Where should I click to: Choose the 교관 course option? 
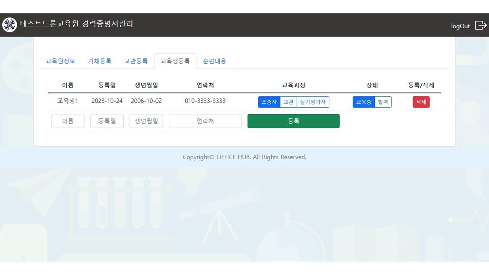288,102
